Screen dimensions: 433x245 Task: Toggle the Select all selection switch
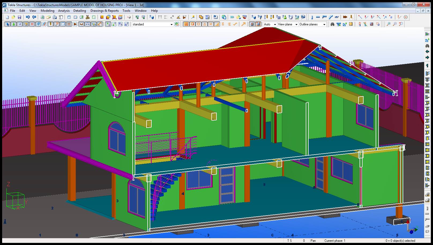point(7,24)
